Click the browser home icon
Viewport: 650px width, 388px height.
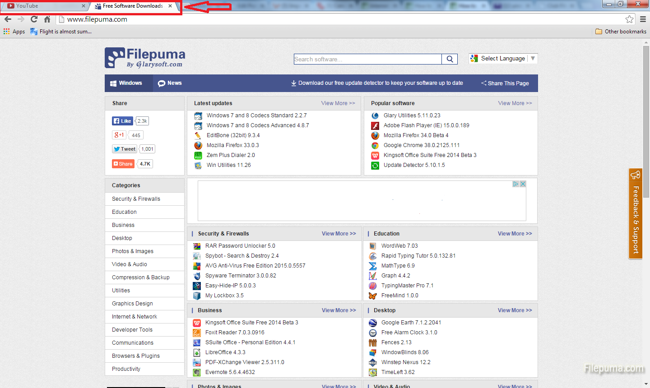pyautogui.click(x=48, y=19)
